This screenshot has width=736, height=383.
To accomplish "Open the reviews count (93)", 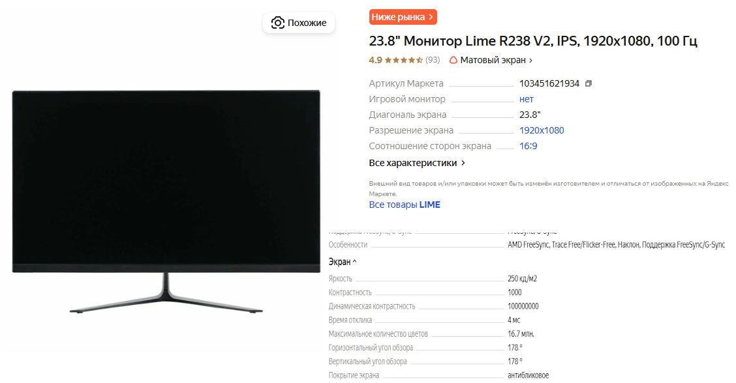I will tap(433, 60).
